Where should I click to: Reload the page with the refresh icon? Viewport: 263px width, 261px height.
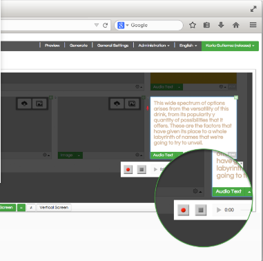click(105, 25)
